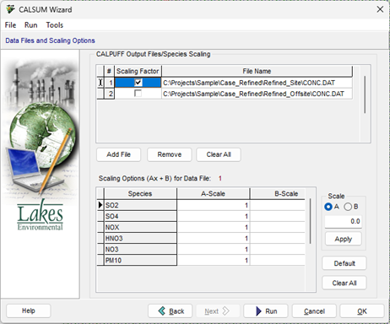Click the Scaling Factor column header
Image resolution: width=390 pixels, height=324 pixels.
(x=138, y=71)
